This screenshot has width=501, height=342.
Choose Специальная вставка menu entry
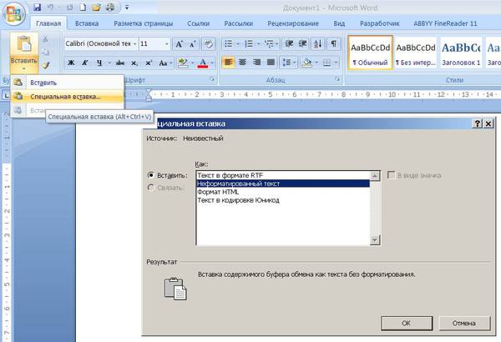tap(67, 97)
